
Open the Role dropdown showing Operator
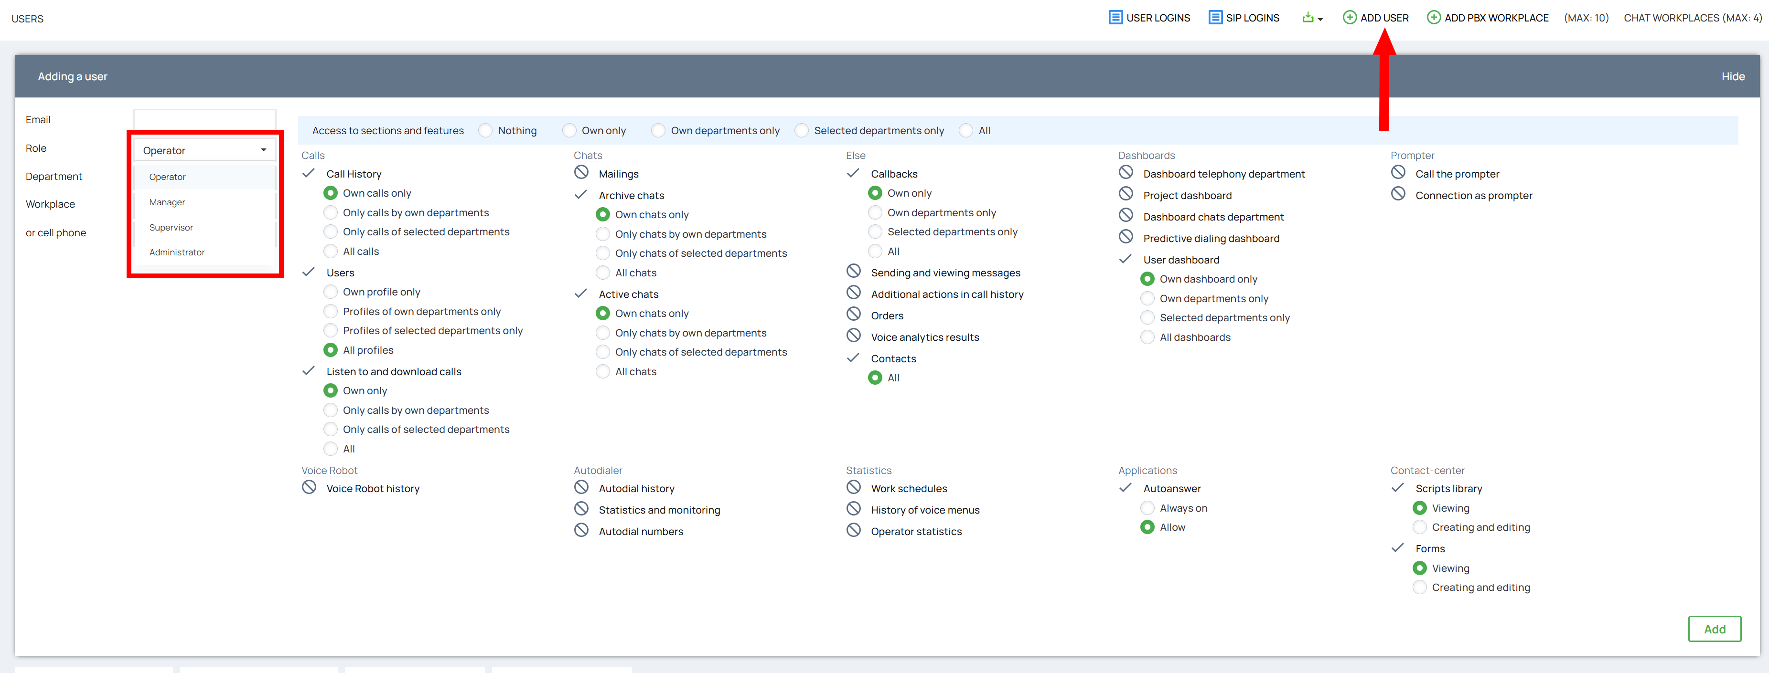coord(204,150)
